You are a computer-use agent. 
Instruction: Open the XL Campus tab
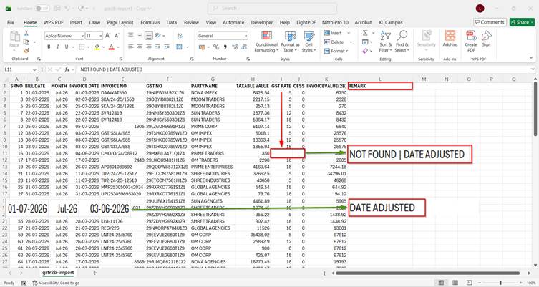(x=391, y=22)
